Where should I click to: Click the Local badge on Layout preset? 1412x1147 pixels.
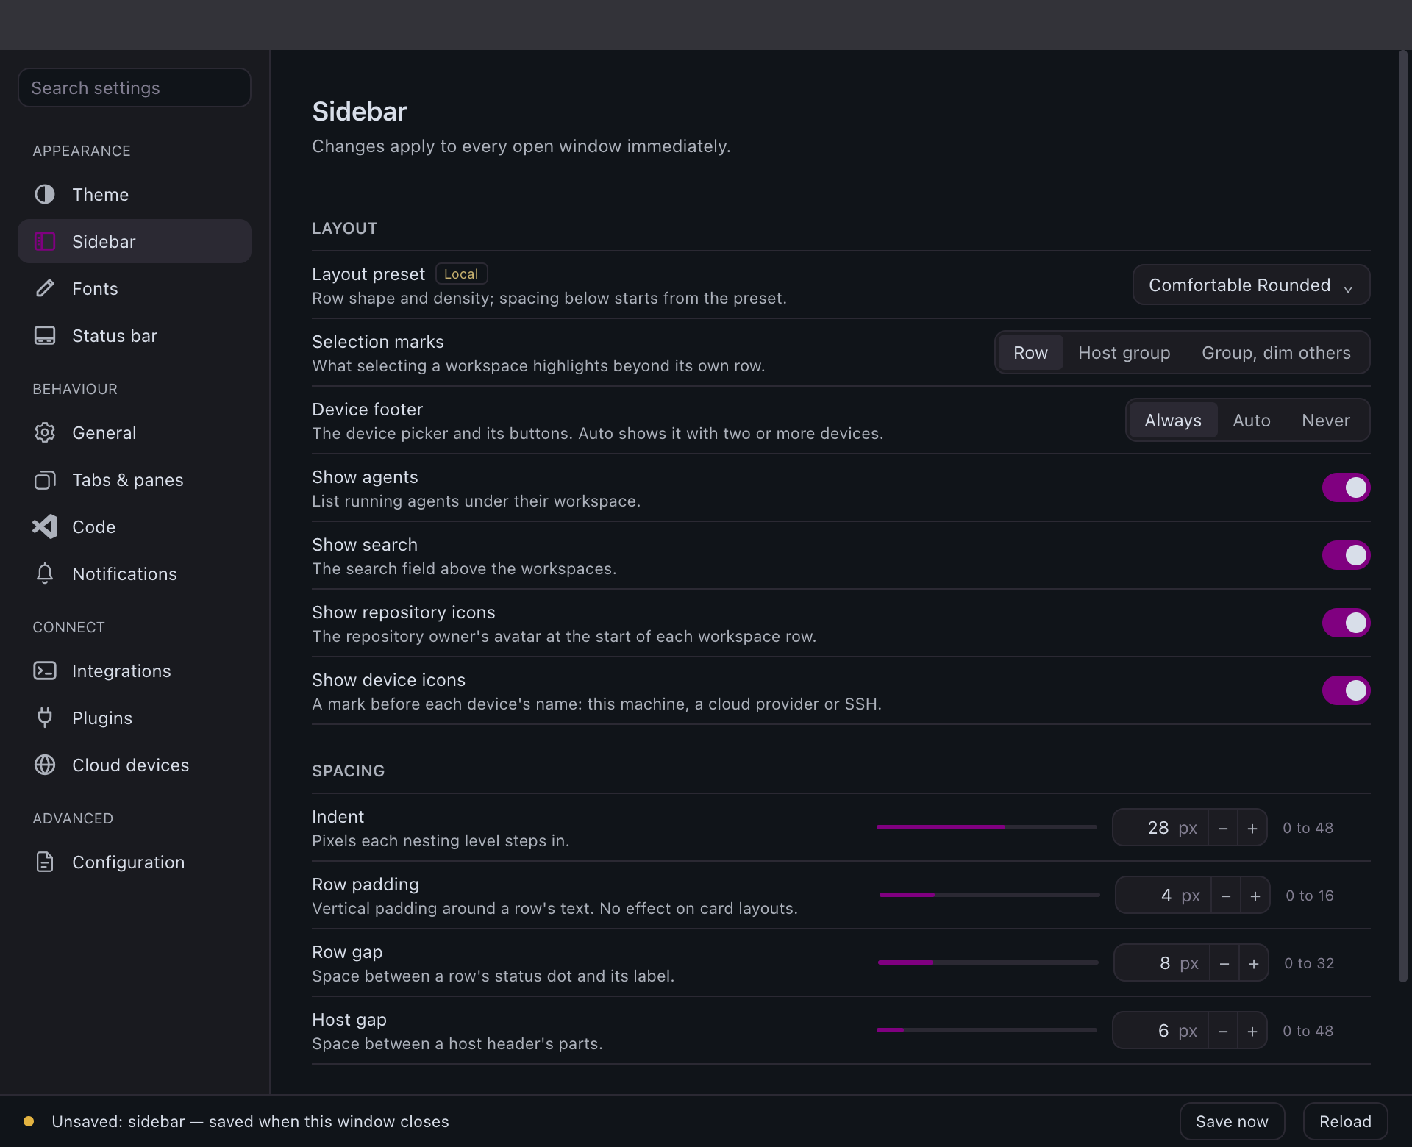tap(461, 274)
